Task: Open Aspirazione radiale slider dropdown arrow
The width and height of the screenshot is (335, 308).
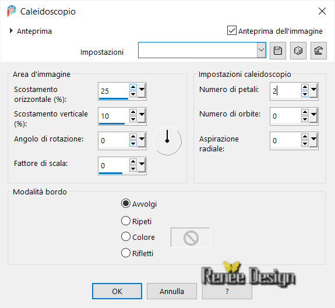Action: click(x=314, y=140)
